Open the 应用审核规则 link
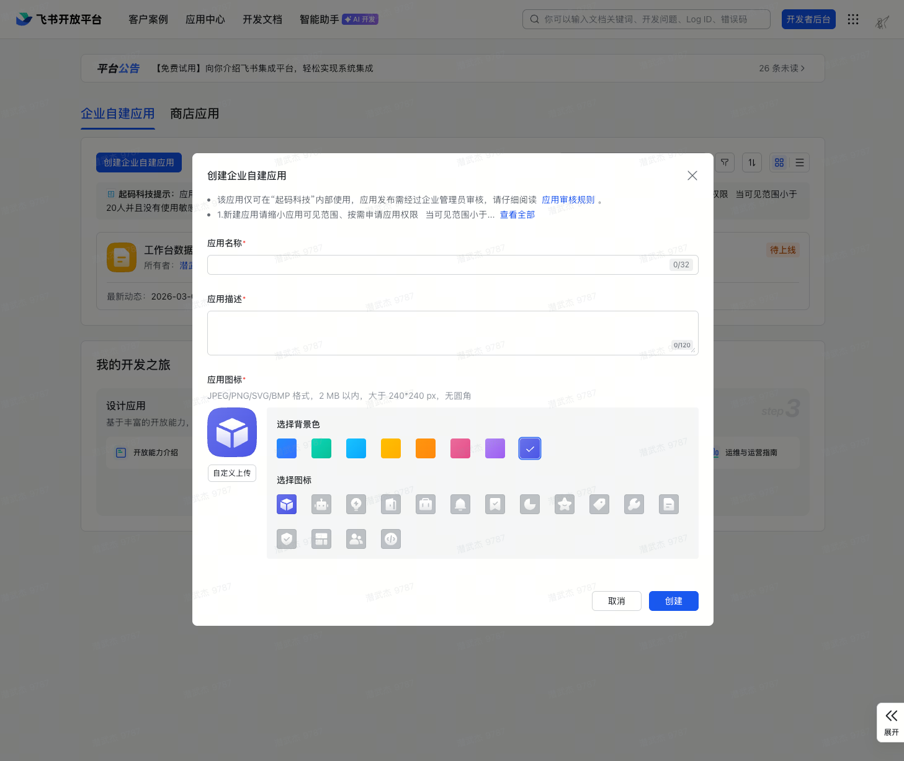The width and height of the screenshot is (904, 761). click(x=568, y=200)
